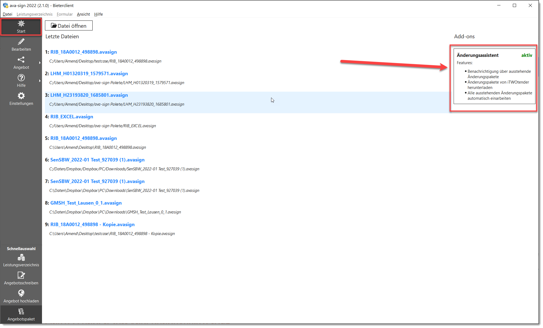Open the Start sidebar section
The width and height of the screenshot is (543, 328).
21,27
